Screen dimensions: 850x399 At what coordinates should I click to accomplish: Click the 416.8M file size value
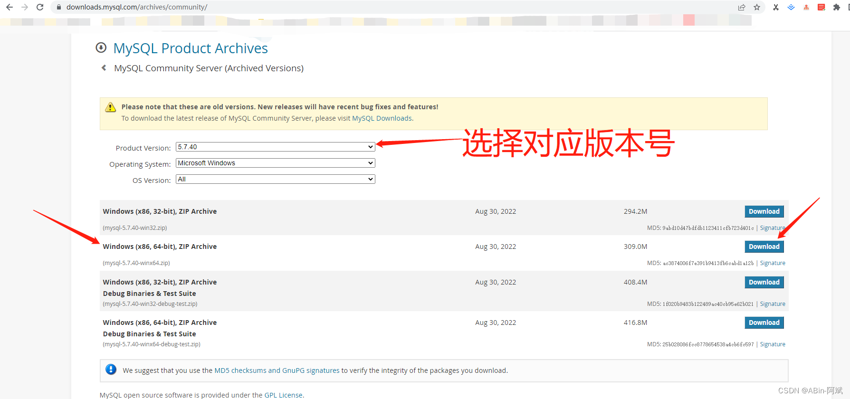point(635,323)
